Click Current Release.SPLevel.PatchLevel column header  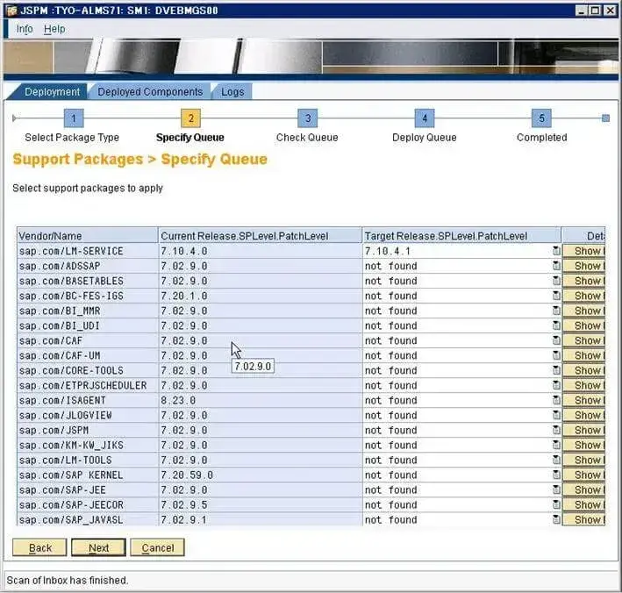[261, 236]
